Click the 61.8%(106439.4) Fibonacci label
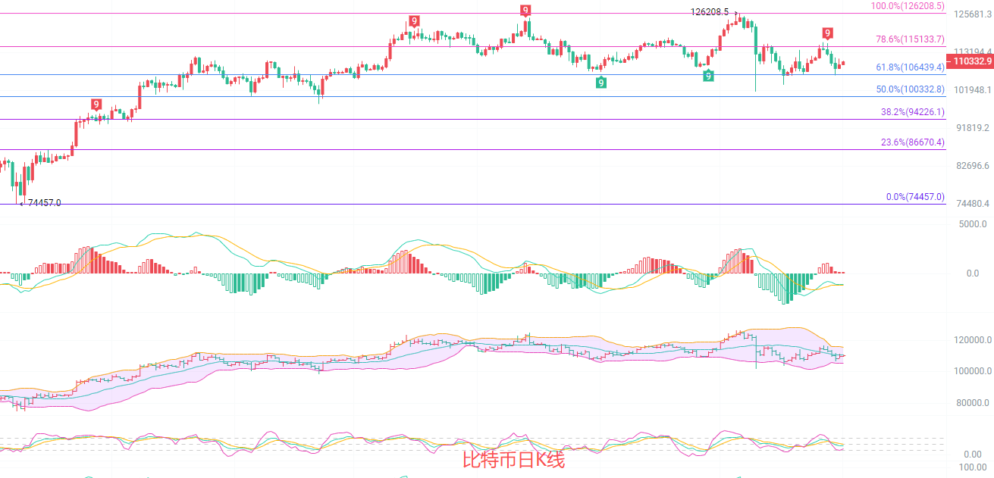Image resolution: width=994 pixels, height=478 pixels. point(910,67)
